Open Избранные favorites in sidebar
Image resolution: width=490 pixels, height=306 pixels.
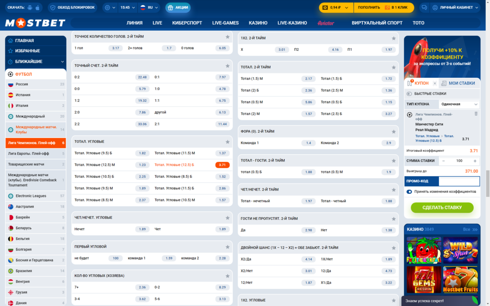[36, 51]
